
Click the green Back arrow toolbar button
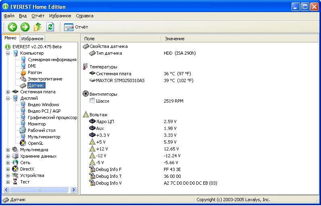coord(12,27)
